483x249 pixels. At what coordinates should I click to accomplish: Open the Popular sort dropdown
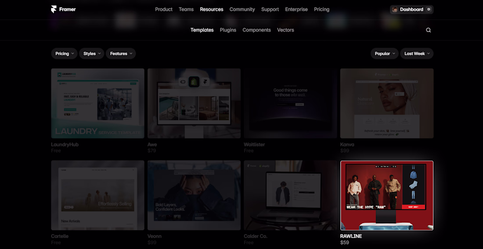pyautogui.click(x=385, y=53)
